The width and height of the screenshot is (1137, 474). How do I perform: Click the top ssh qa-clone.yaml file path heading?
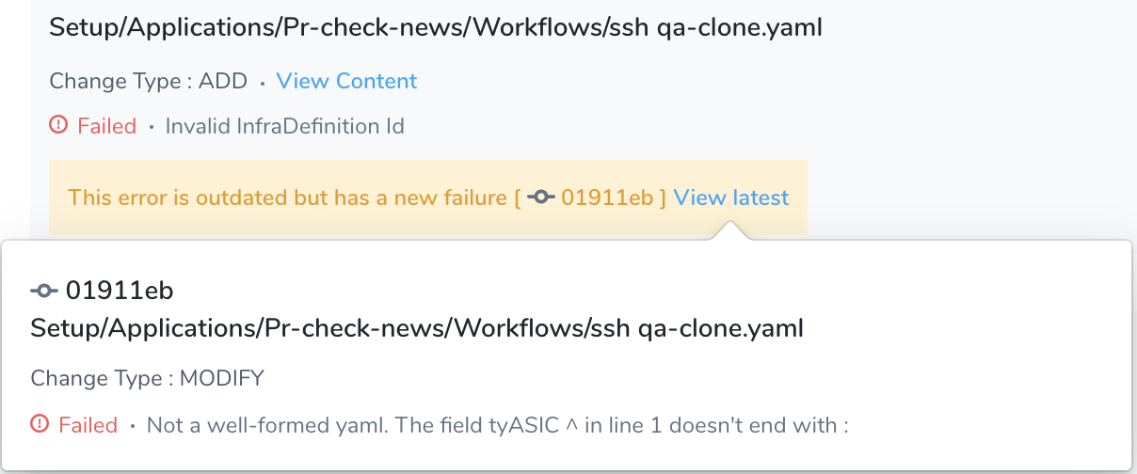click(437, 27)
